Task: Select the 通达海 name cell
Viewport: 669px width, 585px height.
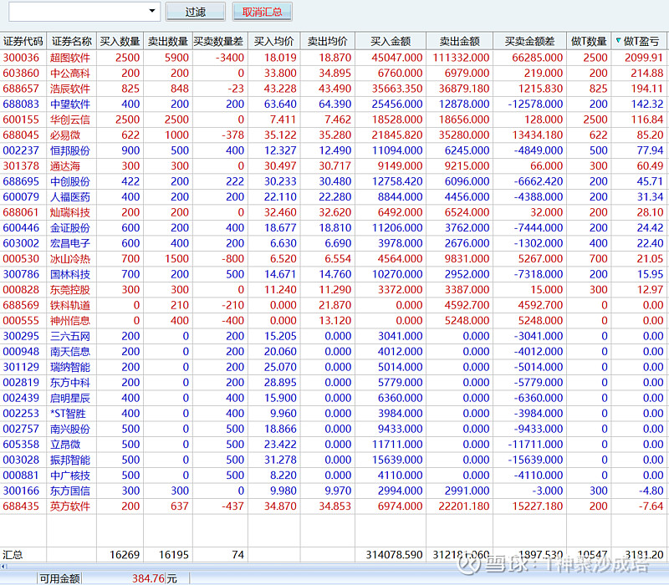Action: coord(65,165)
